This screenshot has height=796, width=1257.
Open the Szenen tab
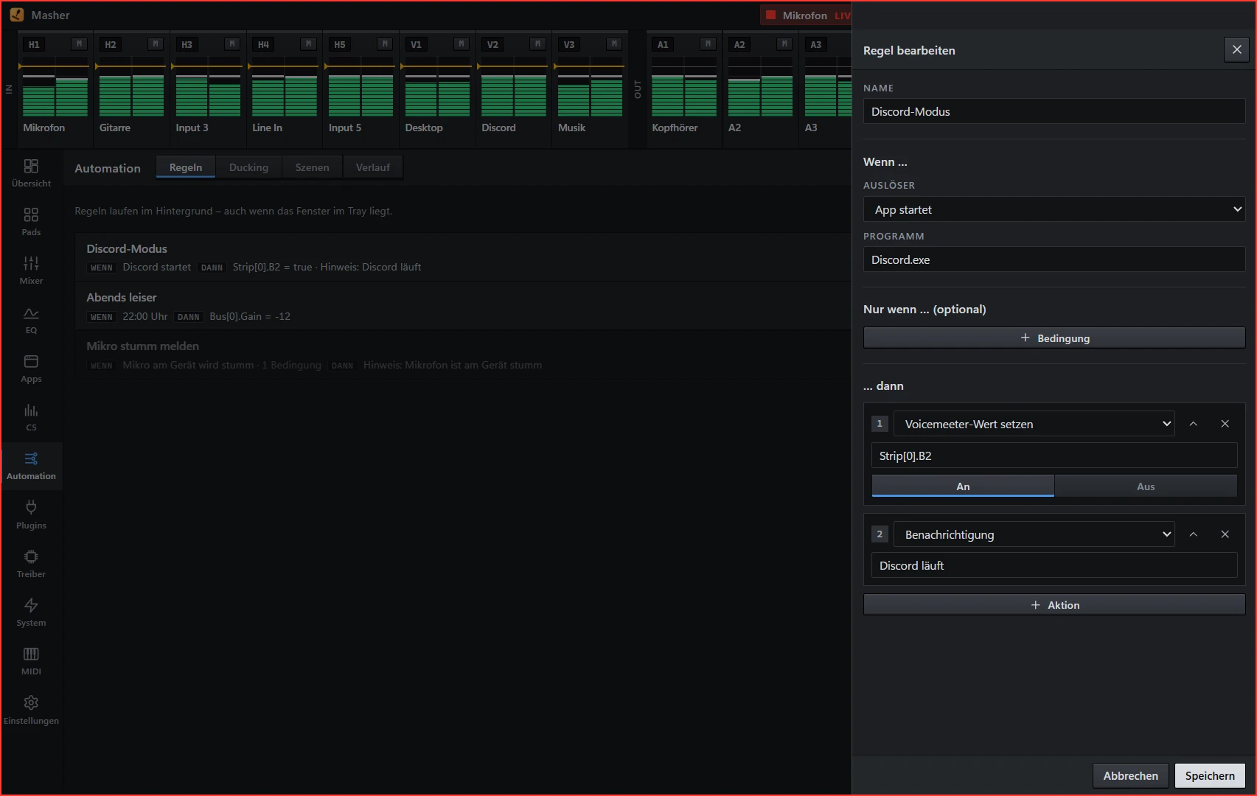point(312,167)
